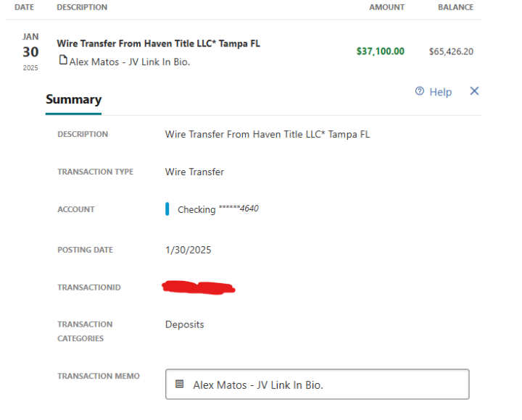Click the JAN 30 2025 date block

point(30,52)
